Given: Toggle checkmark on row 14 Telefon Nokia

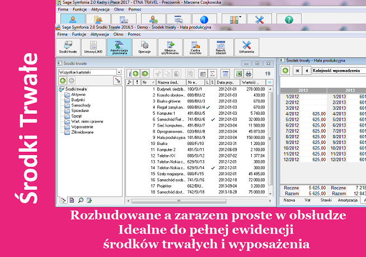Looking at the screenshot, I should coord(213,168).
